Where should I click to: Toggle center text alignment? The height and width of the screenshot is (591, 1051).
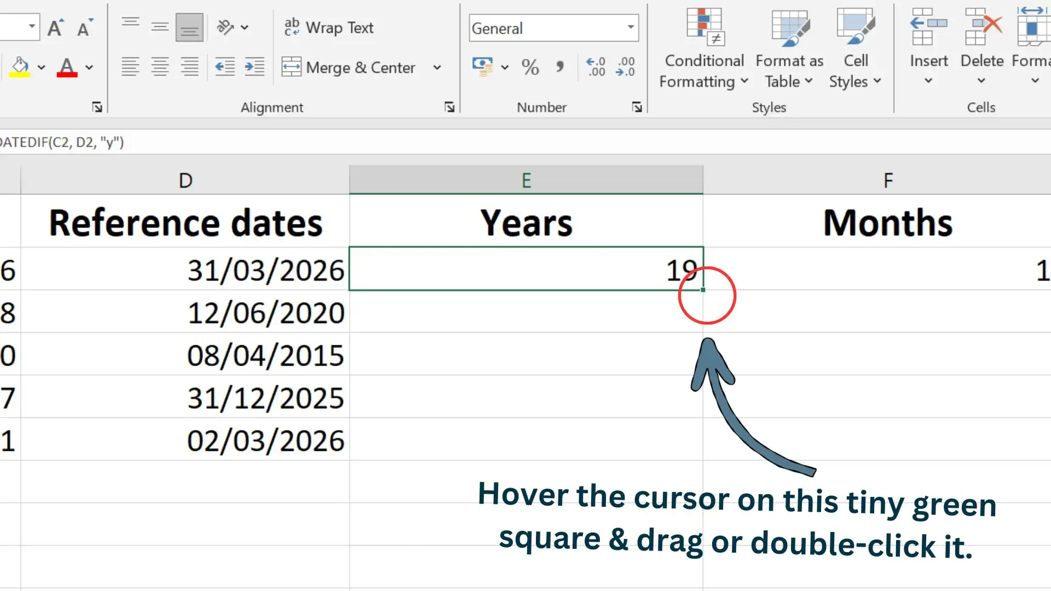(x=160, y=67)
